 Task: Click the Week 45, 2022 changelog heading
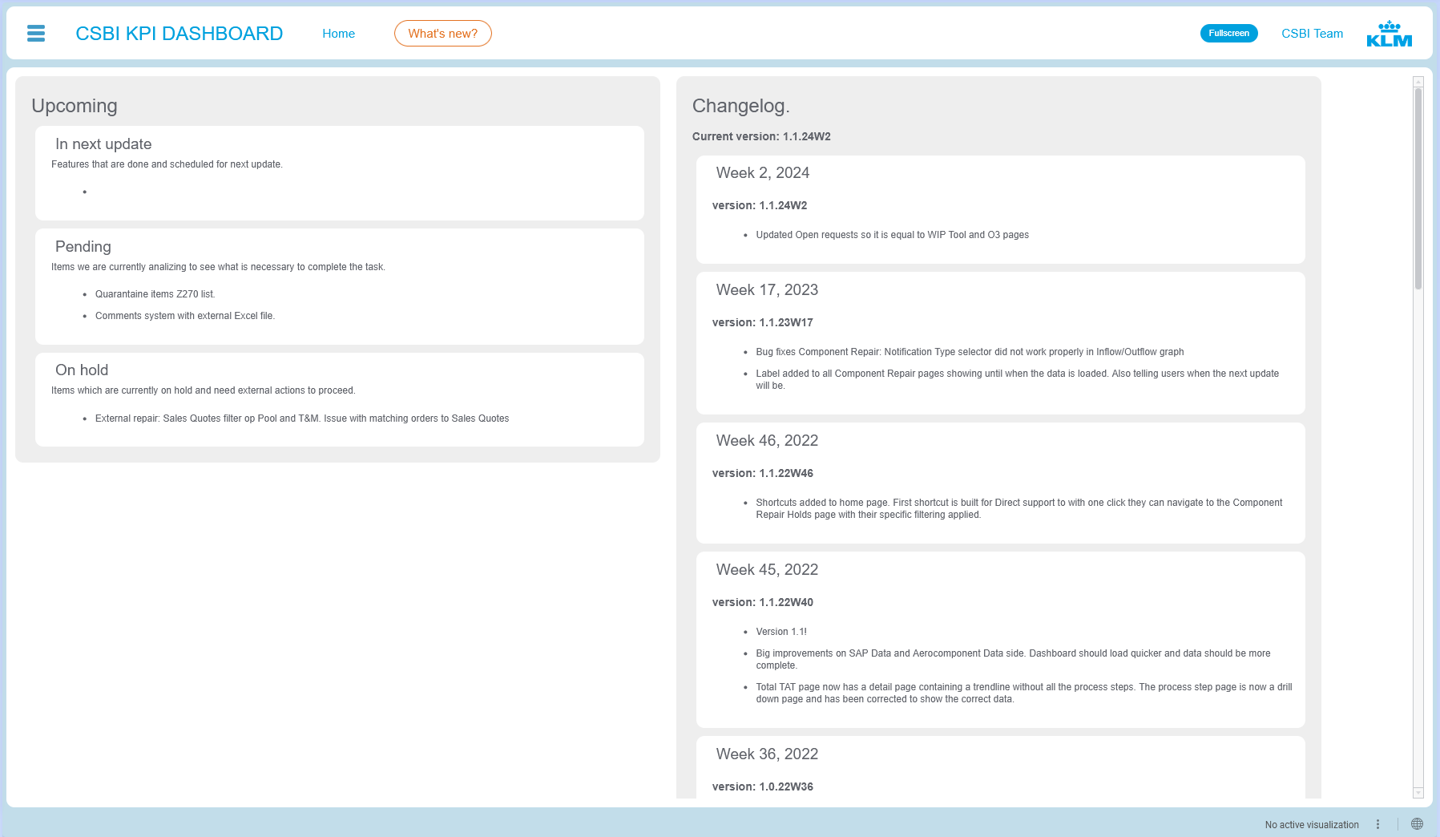[x=767, y=570]
